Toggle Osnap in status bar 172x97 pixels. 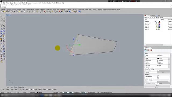(70, 93)
